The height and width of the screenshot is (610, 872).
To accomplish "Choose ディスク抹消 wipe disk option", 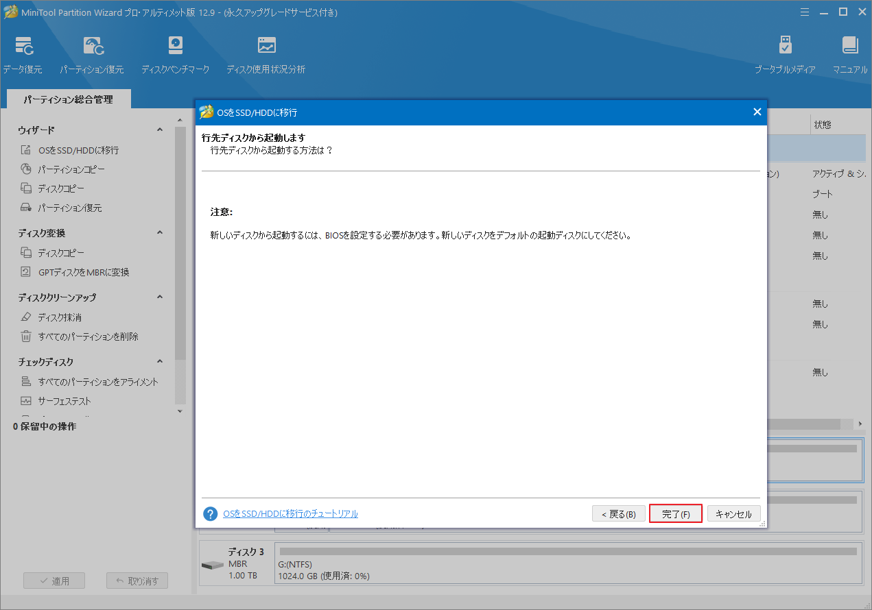I will click(x=60, y=317).
